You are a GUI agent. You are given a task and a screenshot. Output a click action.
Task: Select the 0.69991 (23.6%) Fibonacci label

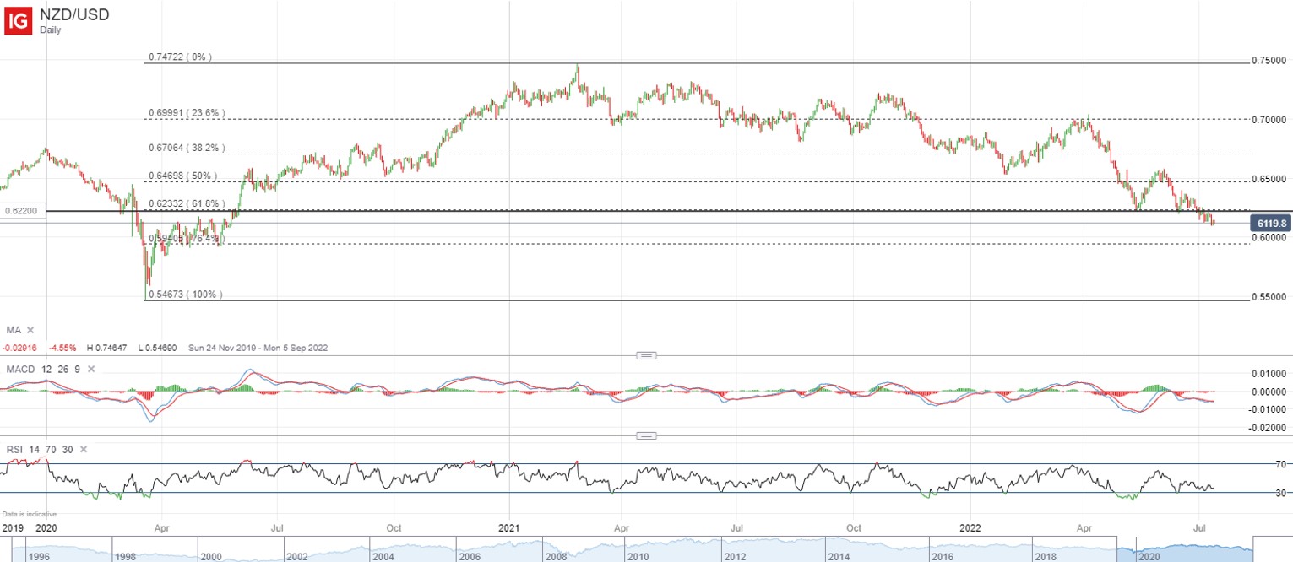187,113
